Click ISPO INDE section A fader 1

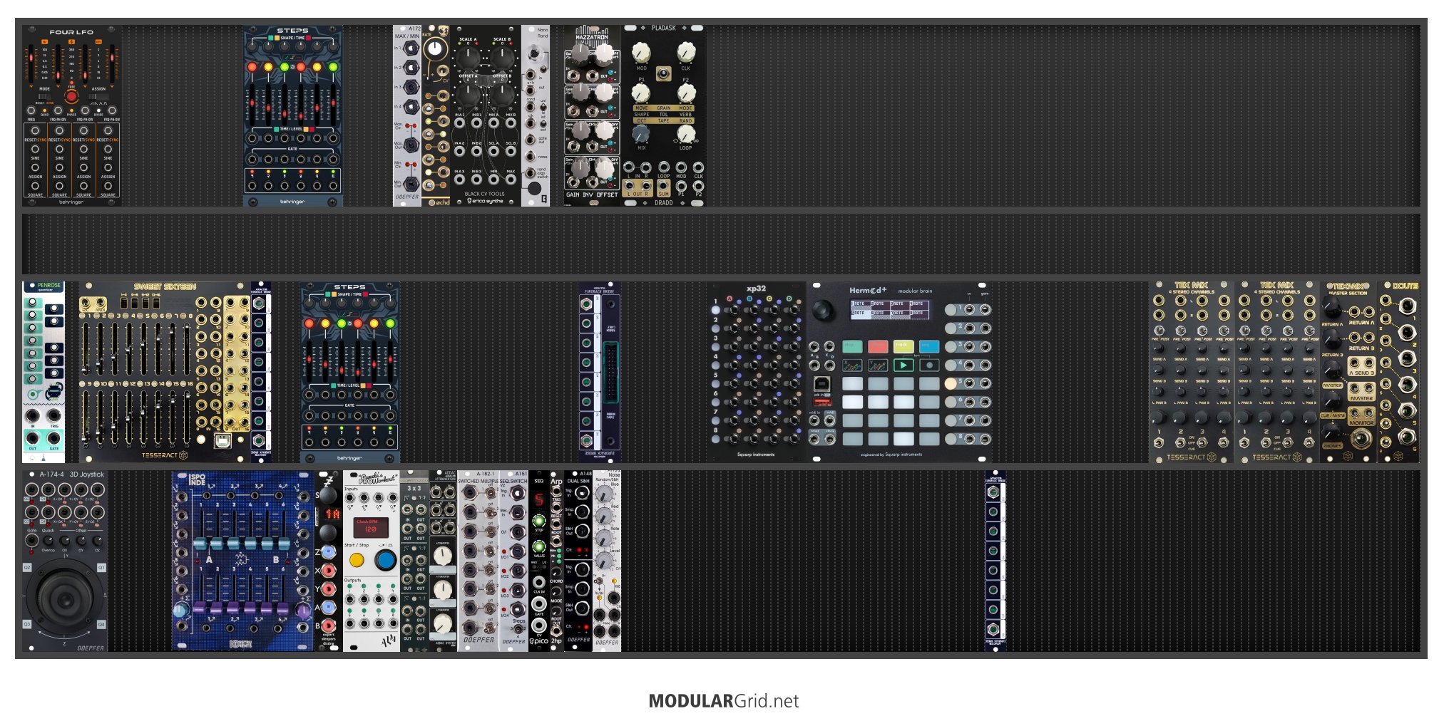click(200, 544)
